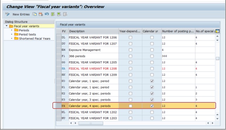Viewport: 226px width, 130px height.
Task: Toggle Year-dependent checkbox for row K4
Action: 130,106
